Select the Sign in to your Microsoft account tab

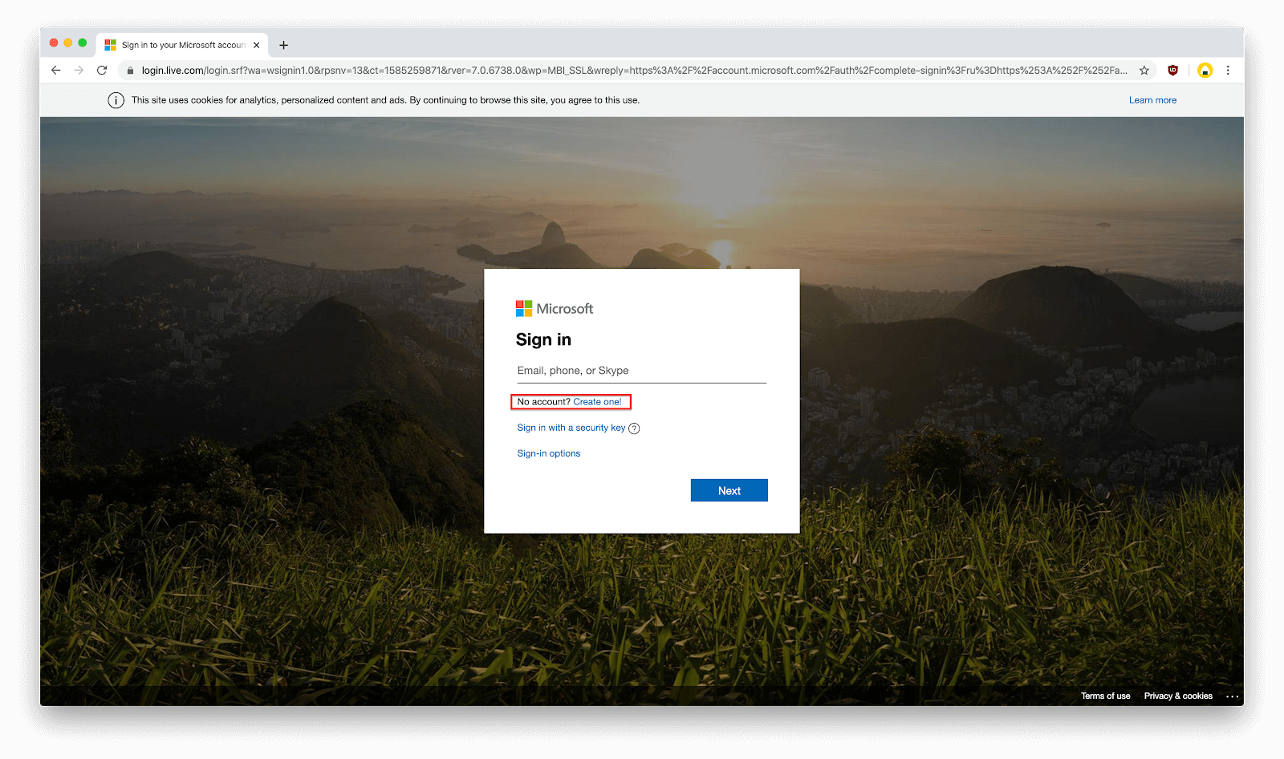point(182,45)
